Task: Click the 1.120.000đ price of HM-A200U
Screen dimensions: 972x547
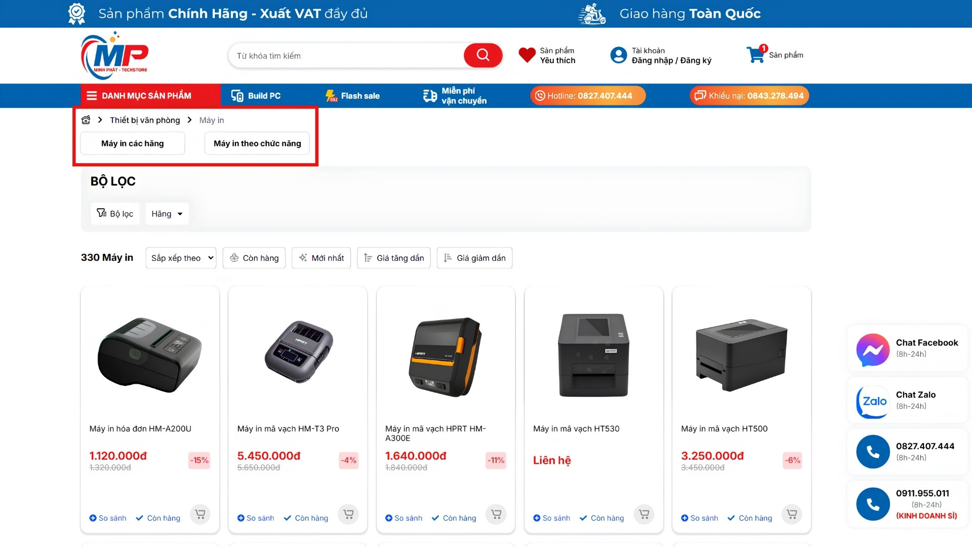Action: tap(118, 456)
